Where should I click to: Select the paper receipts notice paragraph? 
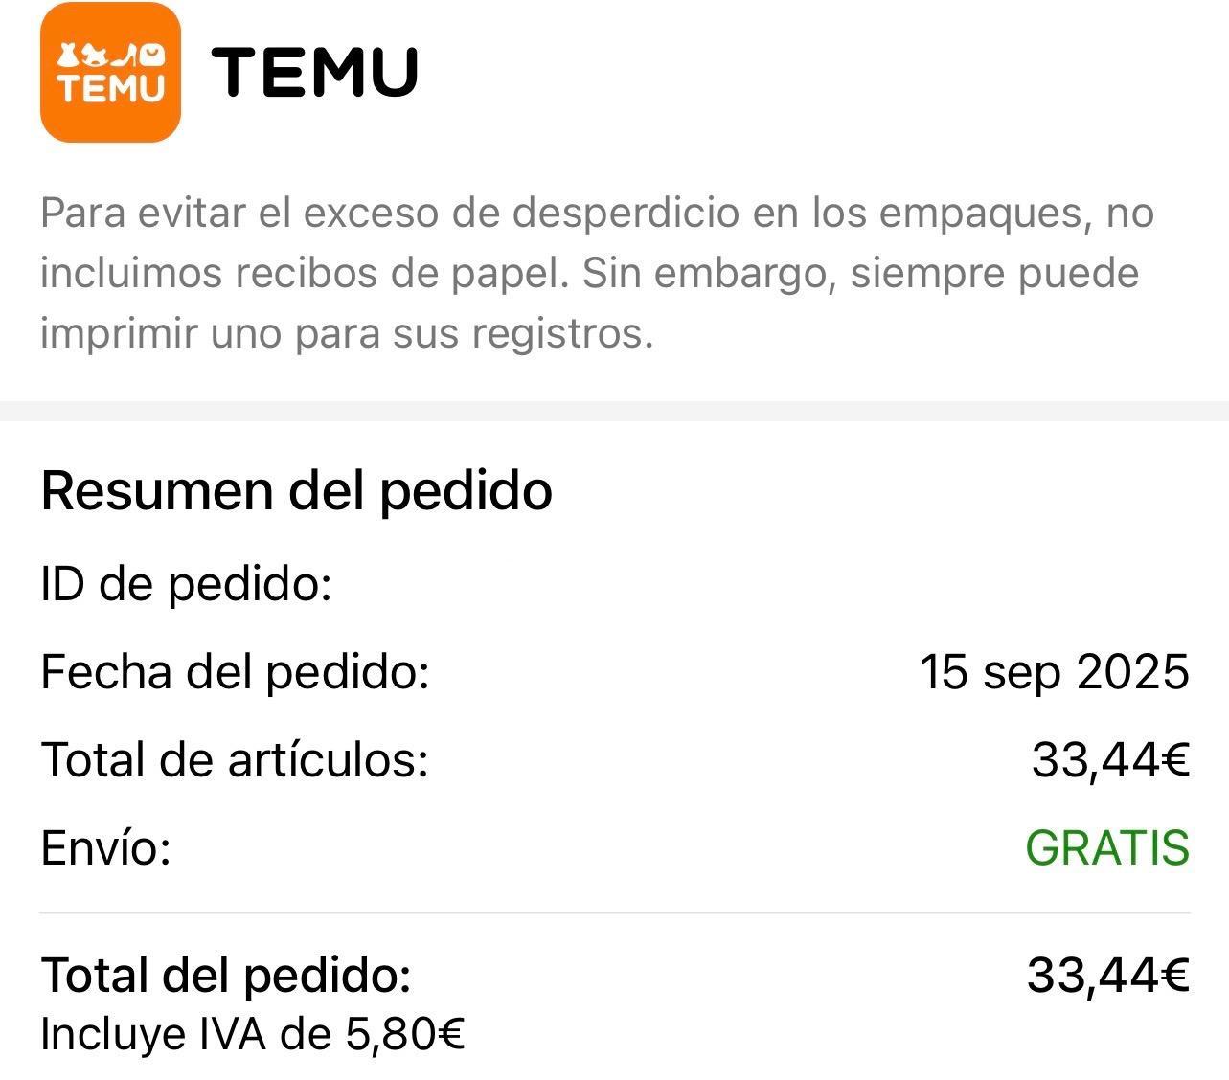pyautogui.click(x=597, y=273)
